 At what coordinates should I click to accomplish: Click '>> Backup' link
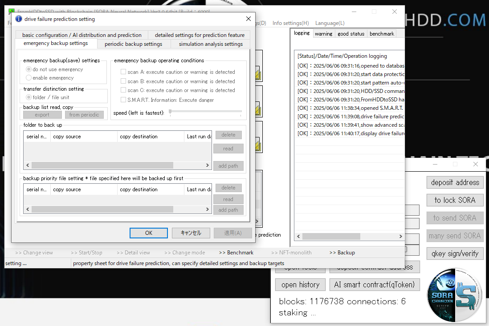342,253
